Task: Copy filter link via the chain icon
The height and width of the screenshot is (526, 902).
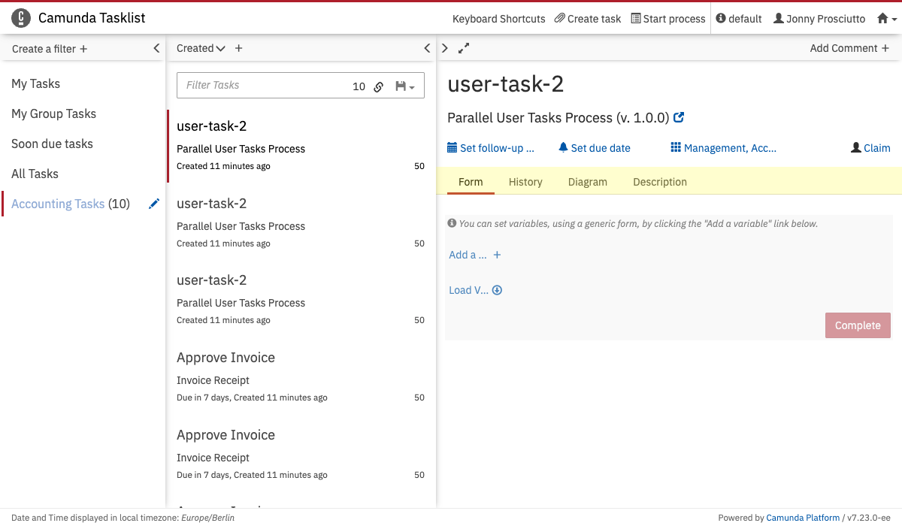Action: coord(379,86)
